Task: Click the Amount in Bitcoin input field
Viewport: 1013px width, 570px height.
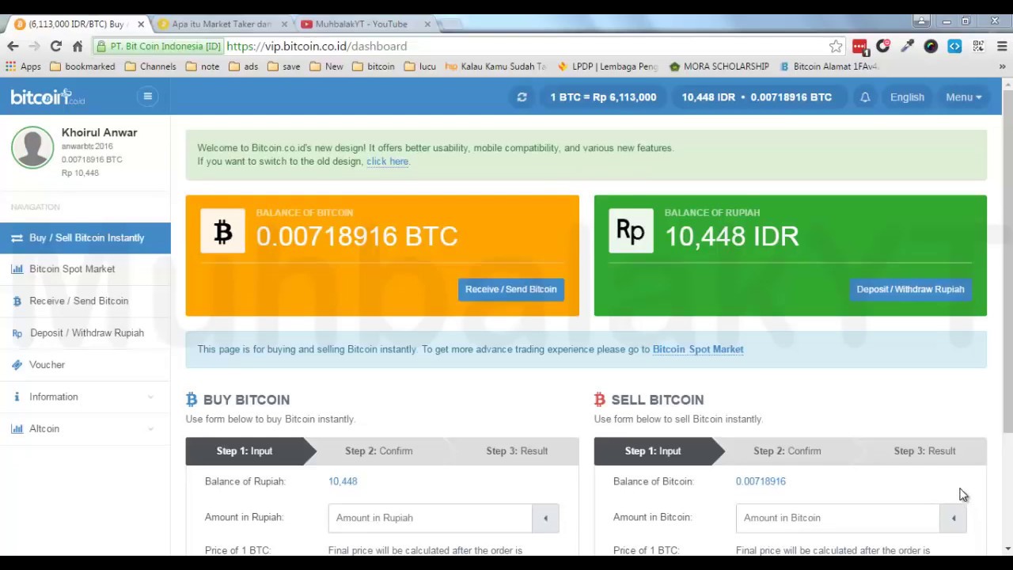Action: [x=838, y=518]
